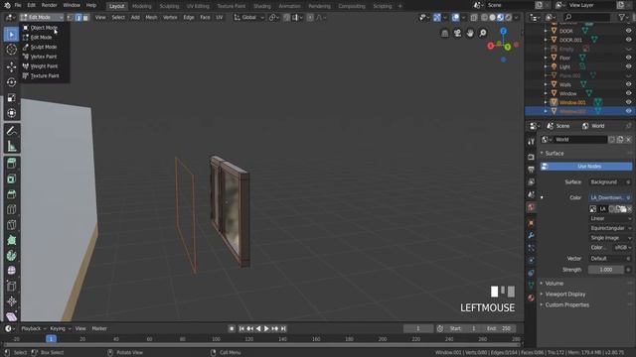Select the Inset Faces tool
636x357 pixels.
click(11, 178)
